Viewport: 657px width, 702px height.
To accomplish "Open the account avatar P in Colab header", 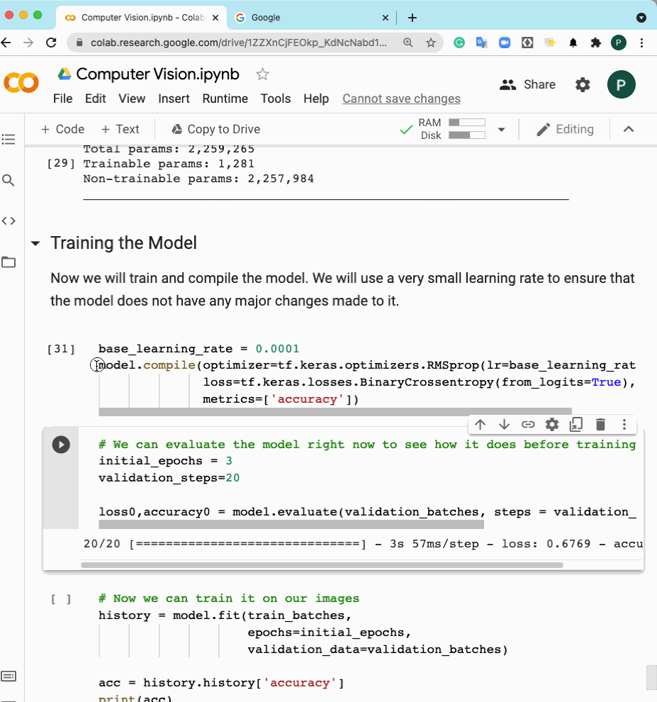I will click(x=621, y=84).
